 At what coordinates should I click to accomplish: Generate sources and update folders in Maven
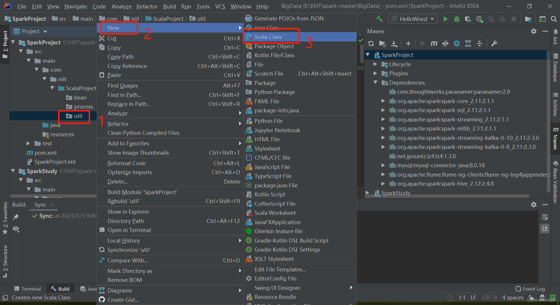(382, 43)
